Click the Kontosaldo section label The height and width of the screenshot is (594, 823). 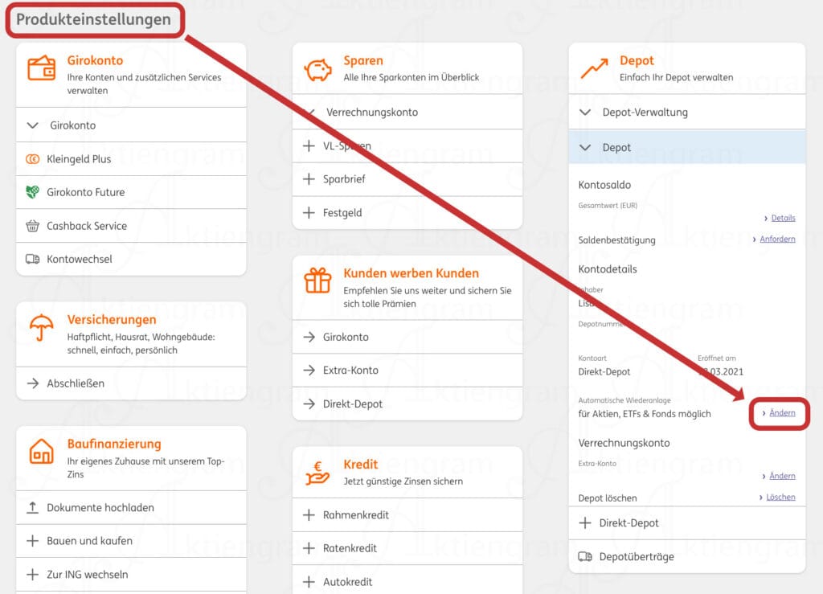pos(604,185)
